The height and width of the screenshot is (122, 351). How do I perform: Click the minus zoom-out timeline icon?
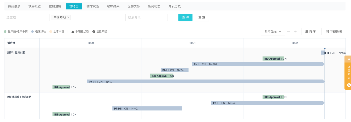[288, 32]
